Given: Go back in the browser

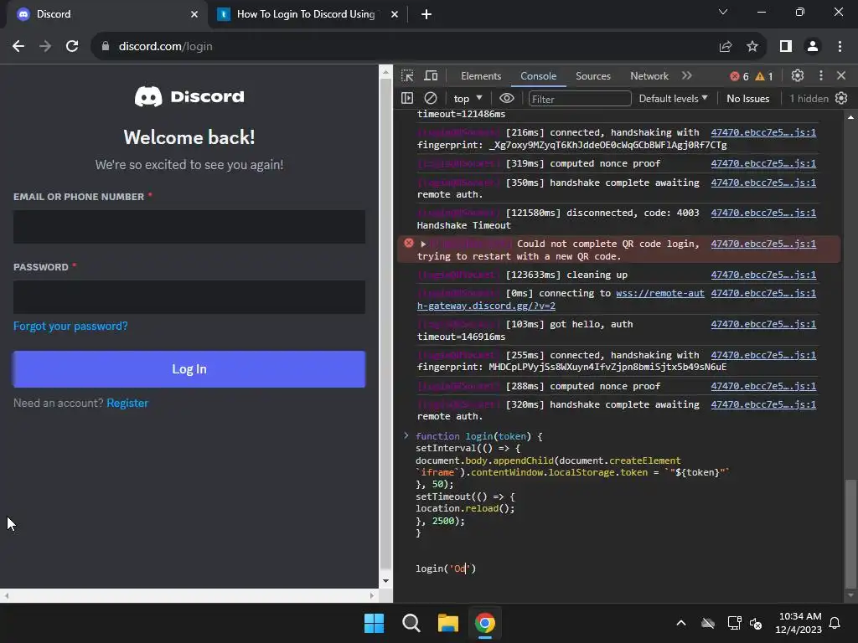Looking at the screenshot, I should (x=18, y=47).
